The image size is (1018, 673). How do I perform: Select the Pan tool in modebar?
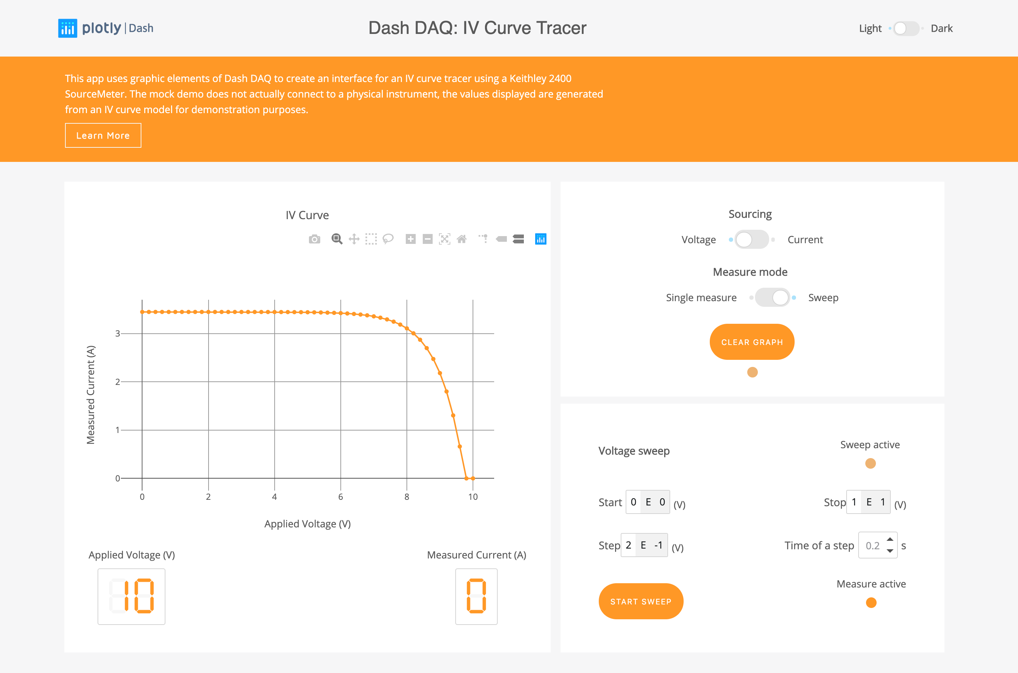354,239
